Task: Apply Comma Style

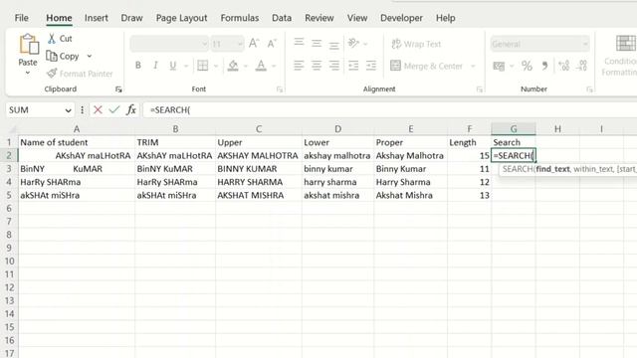Action: (x=544, y=66)
